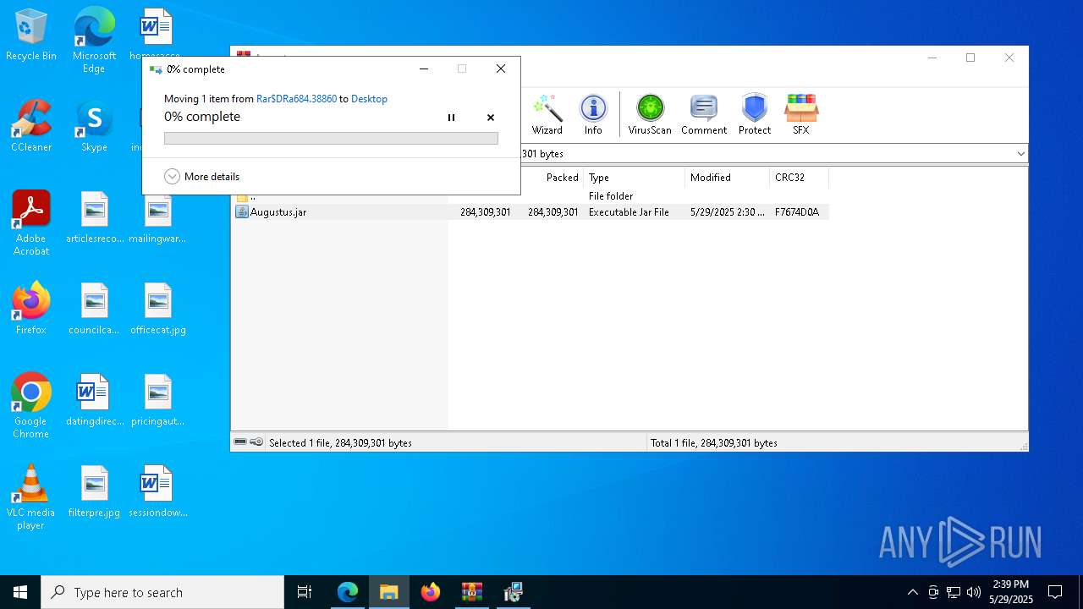
Task: Open the WinRAR address path dropdown
Action: 1020,154
